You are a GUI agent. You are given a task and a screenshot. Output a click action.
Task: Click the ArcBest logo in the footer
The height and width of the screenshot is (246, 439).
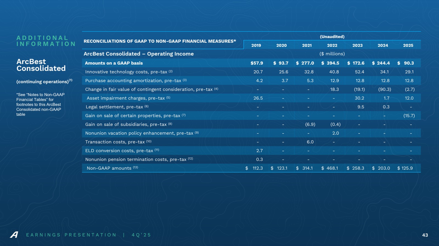pos(14,235)
